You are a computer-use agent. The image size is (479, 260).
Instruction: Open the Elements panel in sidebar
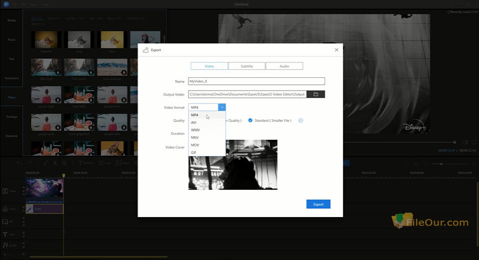click(x=11, y=136)
